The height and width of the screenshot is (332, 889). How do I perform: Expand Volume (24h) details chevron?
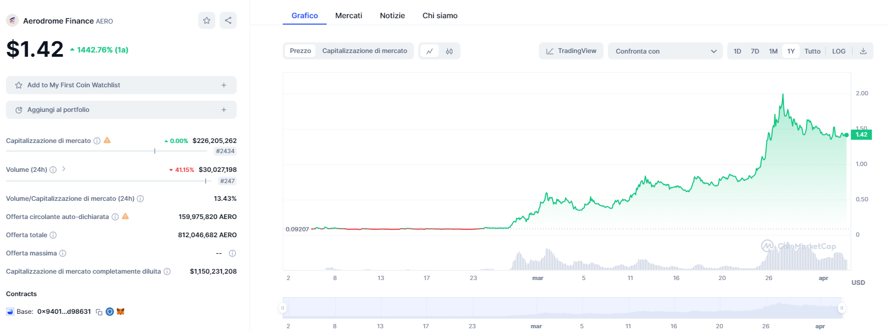coord(64,169)
